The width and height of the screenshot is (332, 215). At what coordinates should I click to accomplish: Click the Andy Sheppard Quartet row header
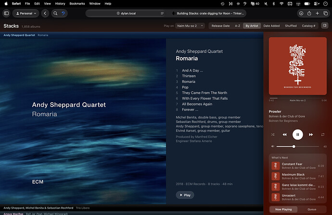point(131,35)
